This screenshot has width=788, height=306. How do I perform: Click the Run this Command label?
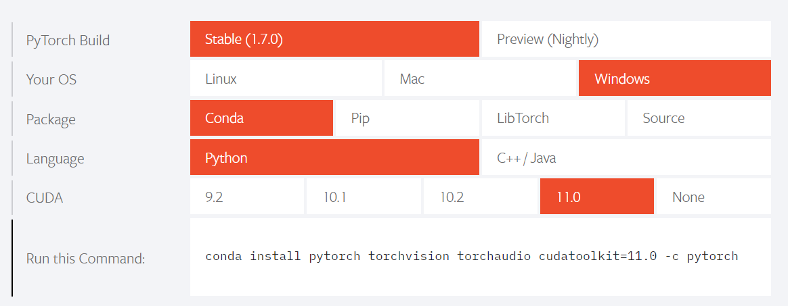click(85, 259)
